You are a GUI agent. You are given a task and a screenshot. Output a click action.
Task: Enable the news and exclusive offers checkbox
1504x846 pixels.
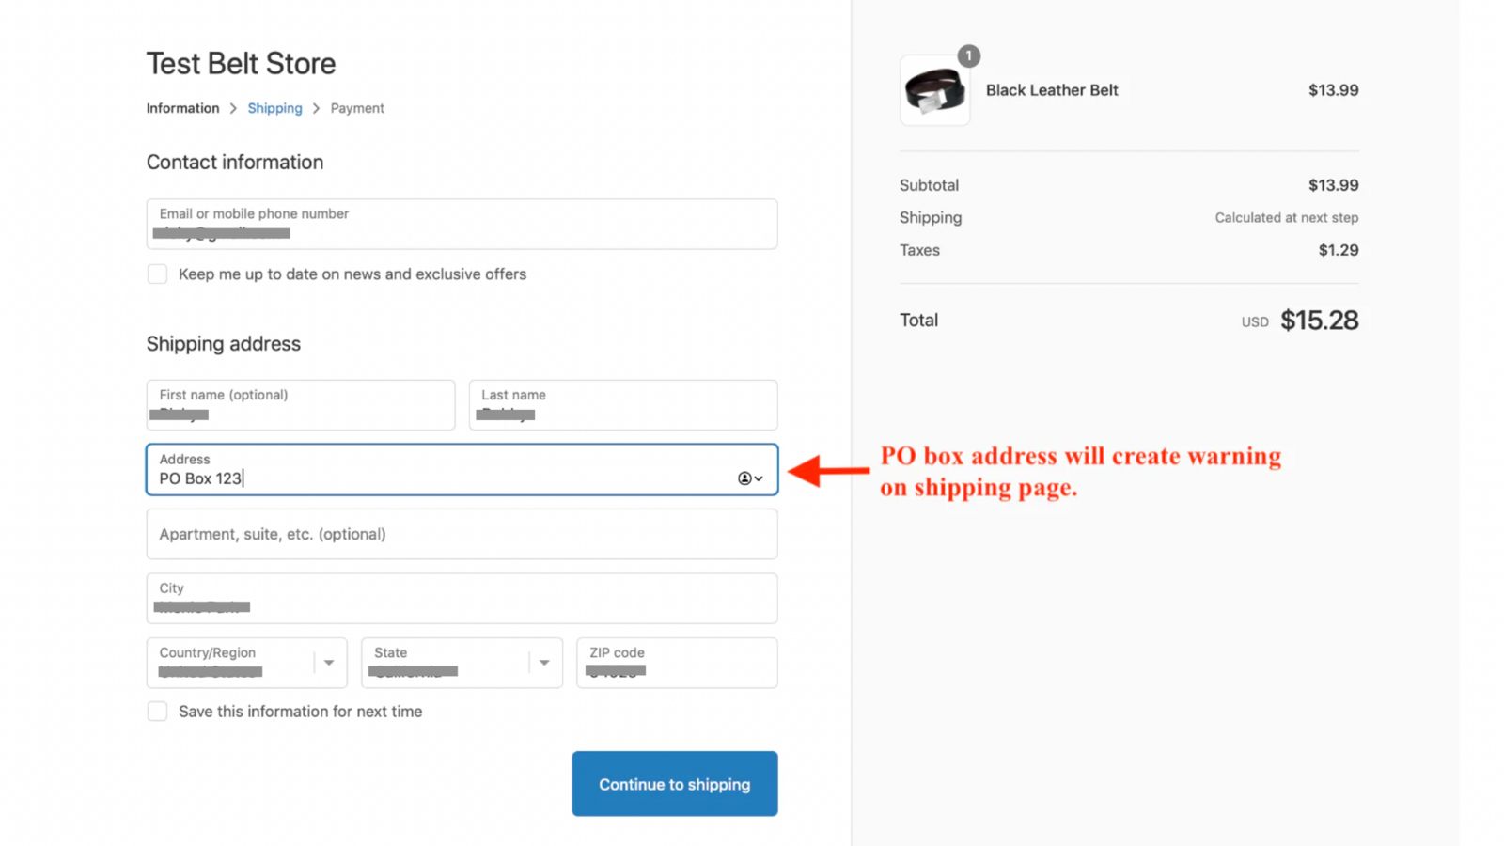(x=157, y=274)
